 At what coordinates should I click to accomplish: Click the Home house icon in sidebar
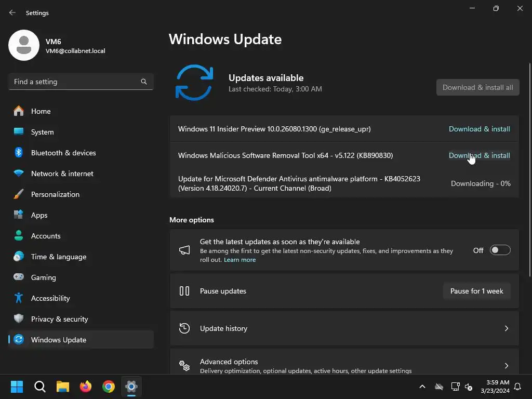pyautogui.click(x=19, y=111)
